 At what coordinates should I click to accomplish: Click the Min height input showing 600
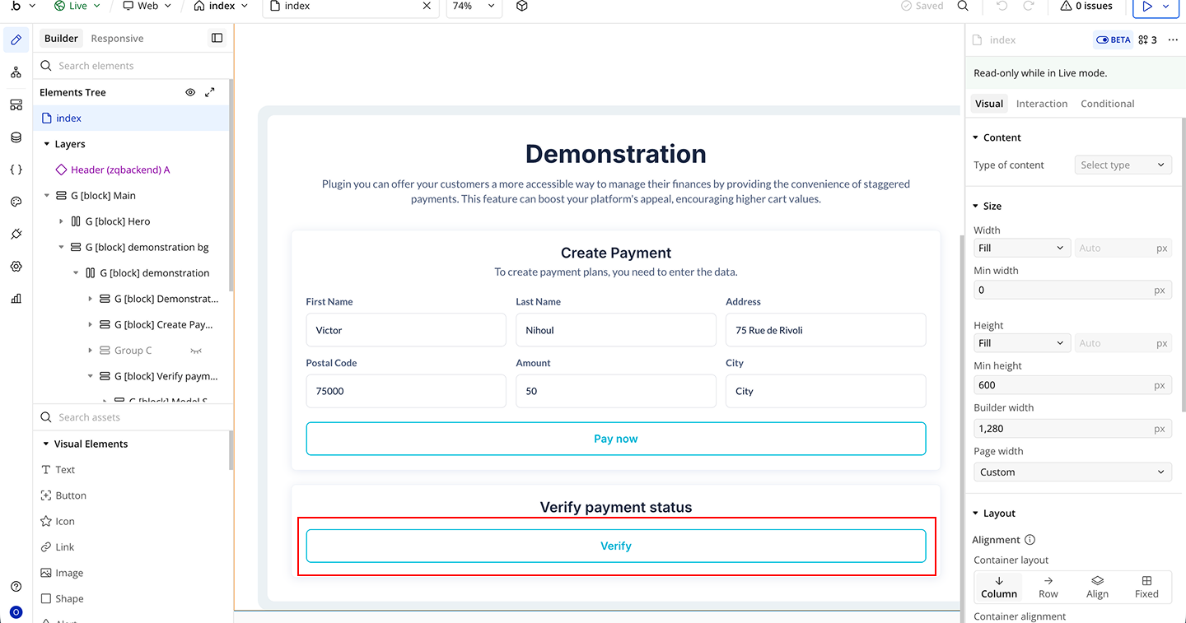click(x=1072, y=385)
